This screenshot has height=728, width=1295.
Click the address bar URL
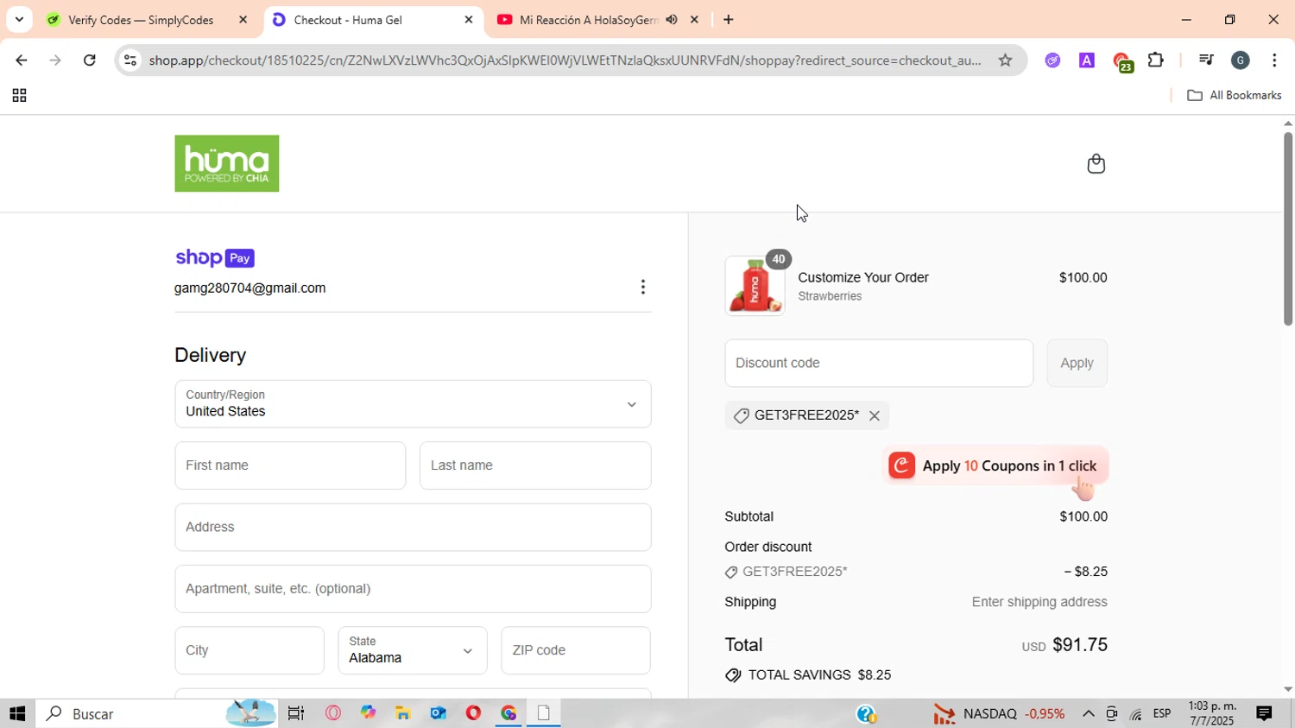coord(565,60)
